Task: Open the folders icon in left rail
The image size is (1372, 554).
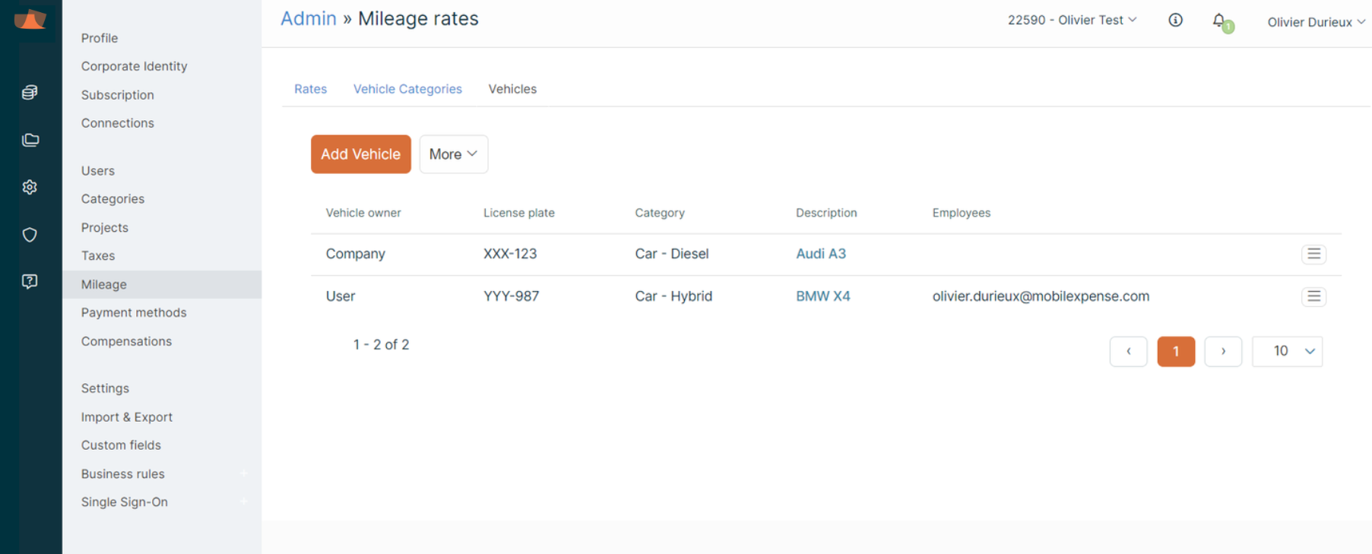Action: 30,140
